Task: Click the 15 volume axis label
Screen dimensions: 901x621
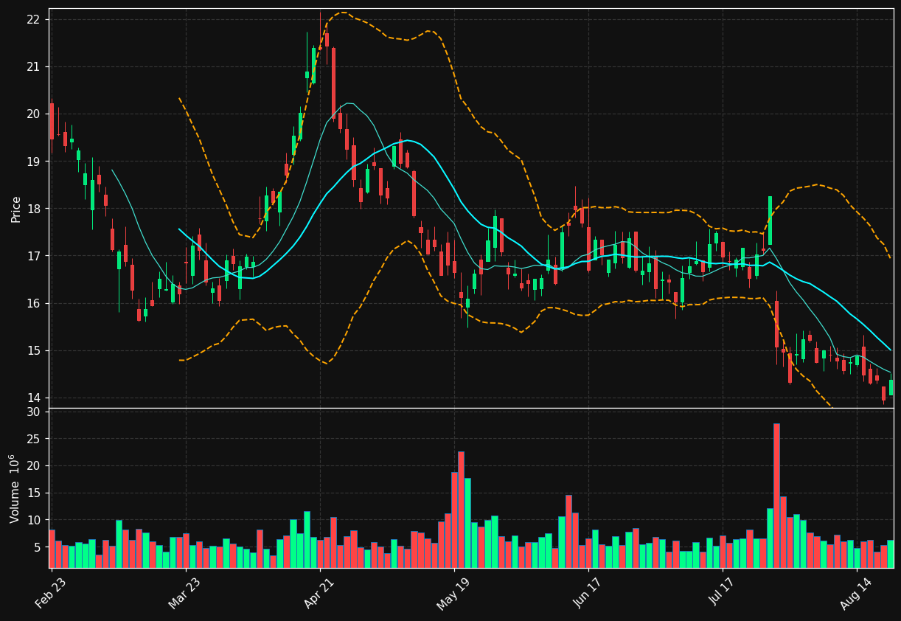Action: coord(33,493)
